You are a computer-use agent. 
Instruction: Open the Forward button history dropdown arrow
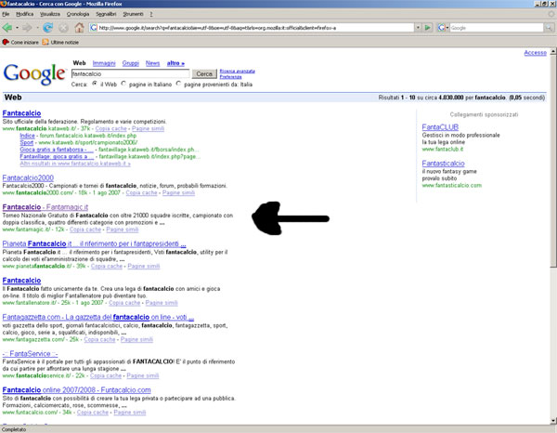coord(37,27)
